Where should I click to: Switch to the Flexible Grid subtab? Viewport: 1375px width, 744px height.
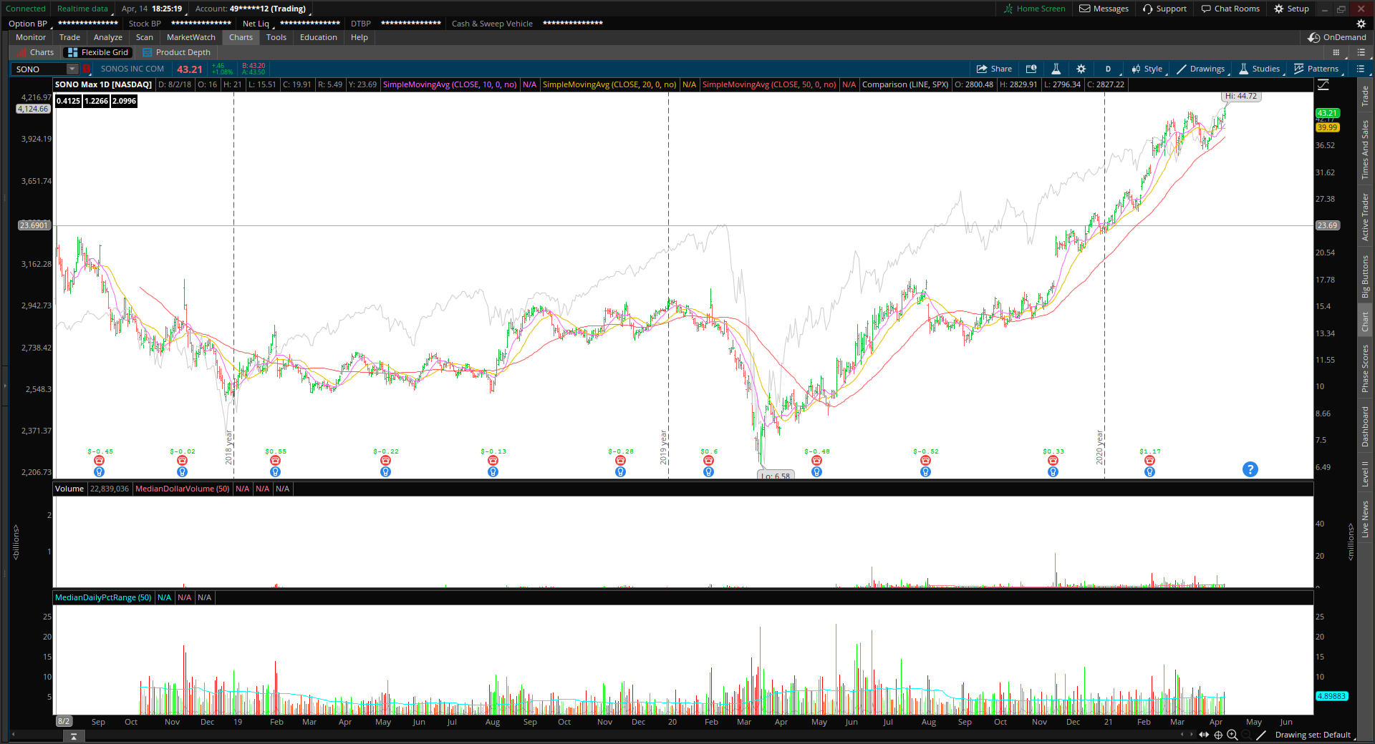97,52
